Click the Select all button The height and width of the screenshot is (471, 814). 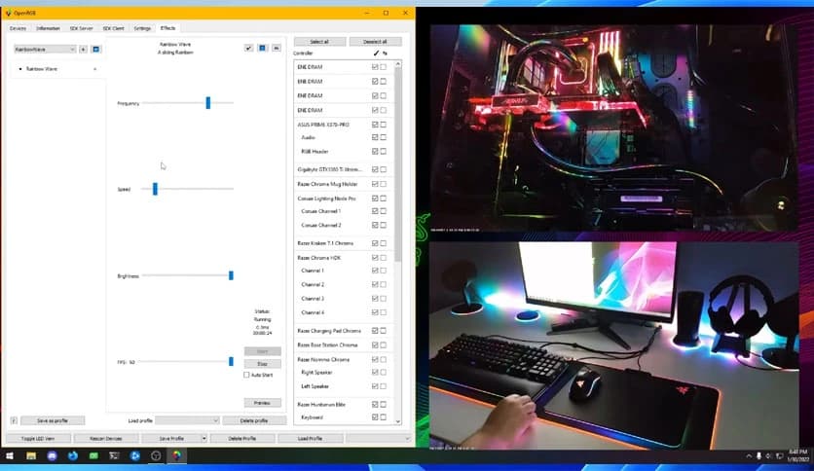(x=319, y=42)
